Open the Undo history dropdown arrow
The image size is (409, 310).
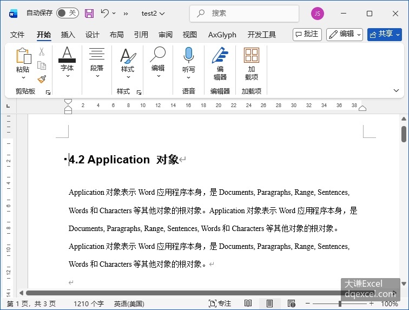click(114, 13)
